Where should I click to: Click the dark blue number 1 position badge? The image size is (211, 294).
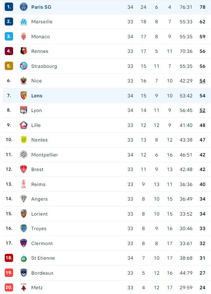pos(9,7)
